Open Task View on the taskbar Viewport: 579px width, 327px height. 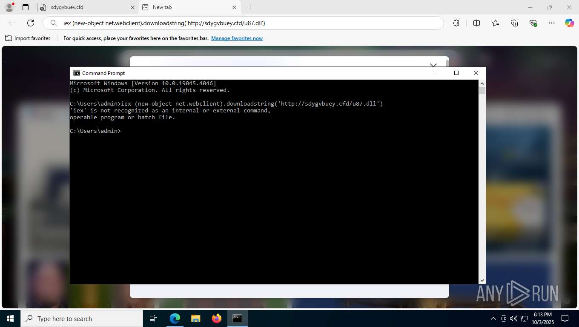(x=153, y=318)
